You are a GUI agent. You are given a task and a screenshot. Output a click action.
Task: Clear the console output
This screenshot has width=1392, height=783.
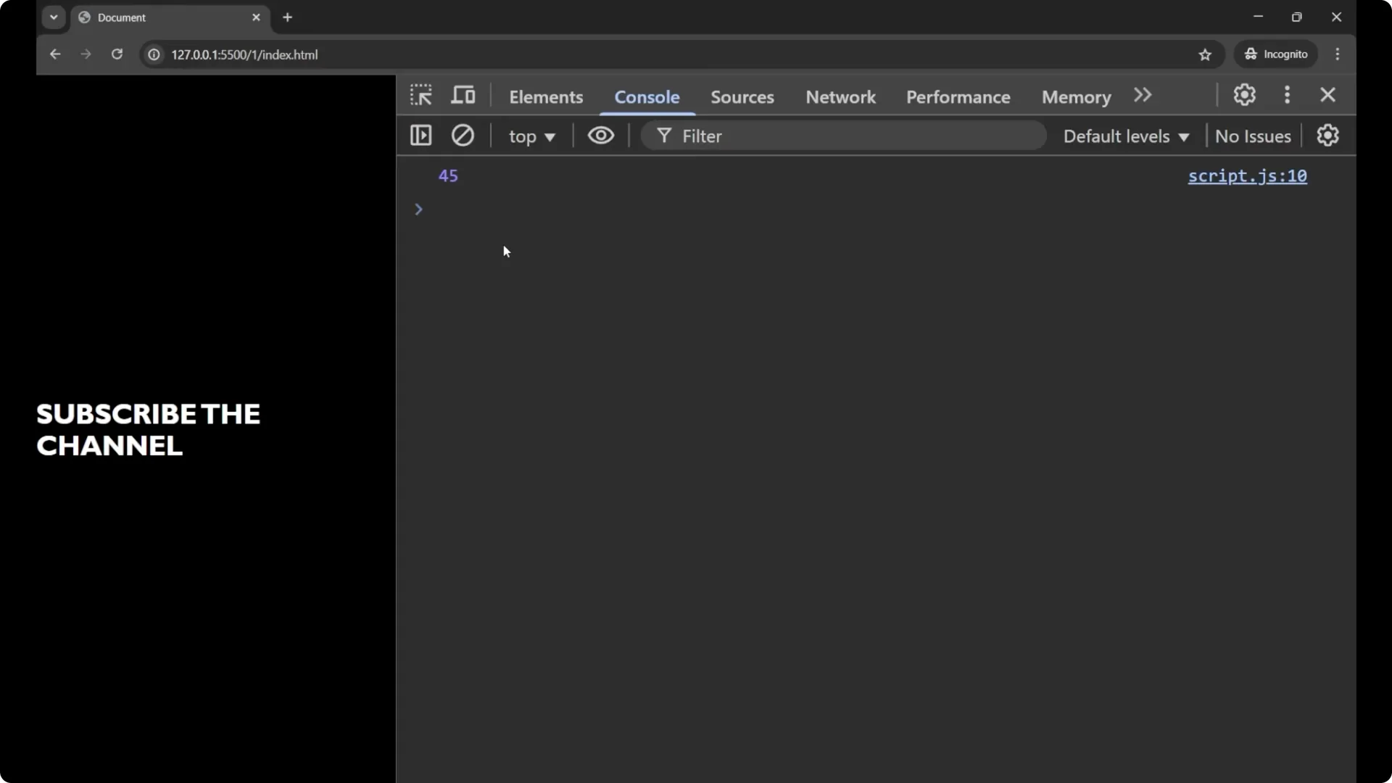click(463, 136)
